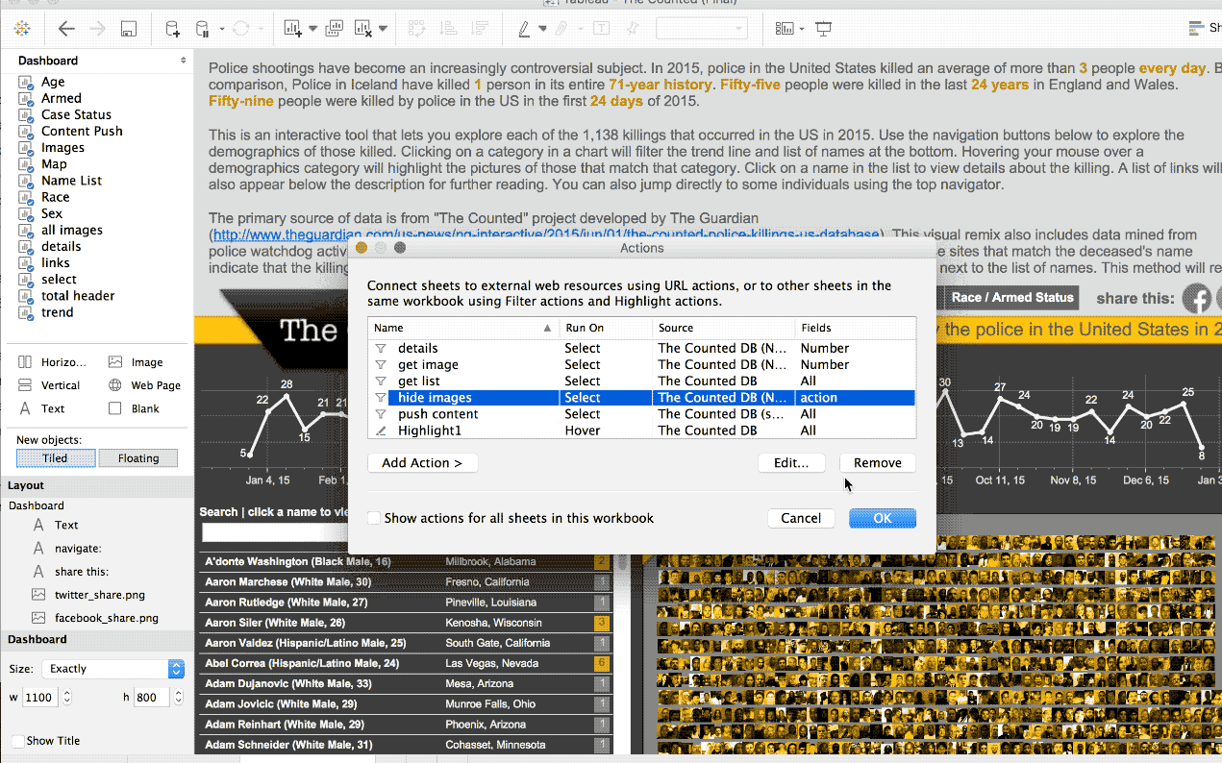Toggle the Show Title checkbox
1222x763 pixels.
(x=18, y=741)
